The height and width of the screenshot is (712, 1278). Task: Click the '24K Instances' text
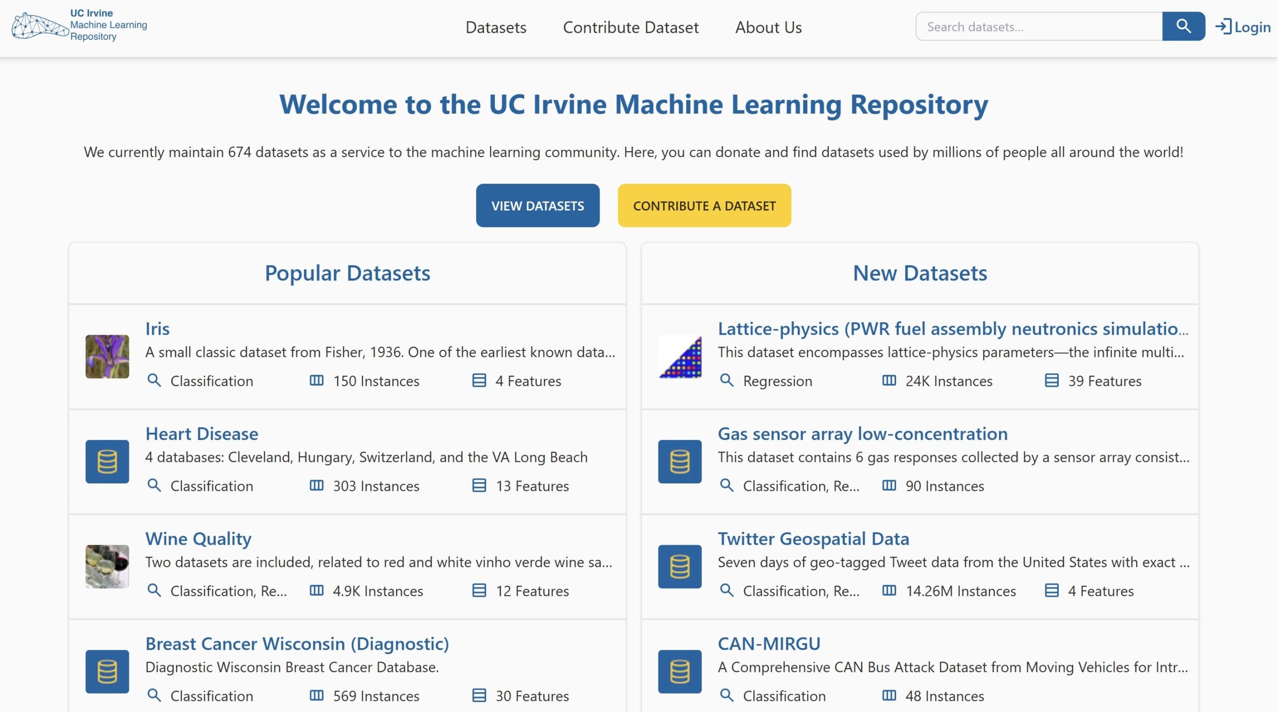pos(949,381)
